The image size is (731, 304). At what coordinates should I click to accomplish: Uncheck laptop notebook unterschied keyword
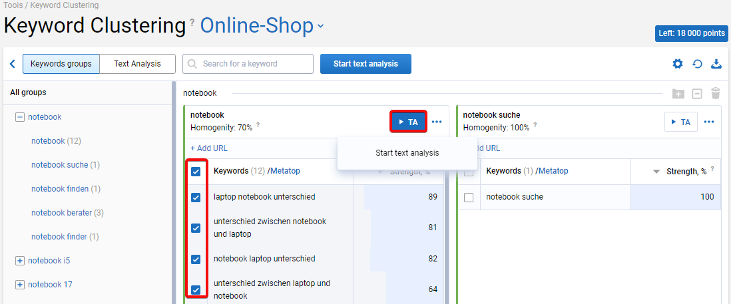pos(196,197)
